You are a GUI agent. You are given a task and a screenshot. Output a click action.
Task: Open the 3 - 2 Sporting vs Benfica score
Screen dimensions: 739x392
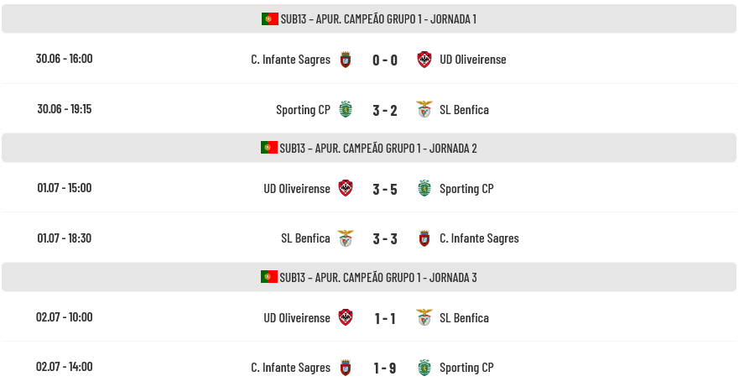coord(385,111)
